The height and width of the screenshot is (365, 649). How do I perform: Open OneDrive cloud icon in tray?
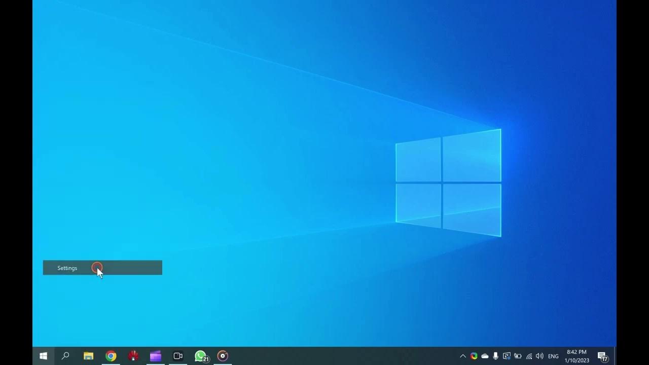click(x=485, y=356)
